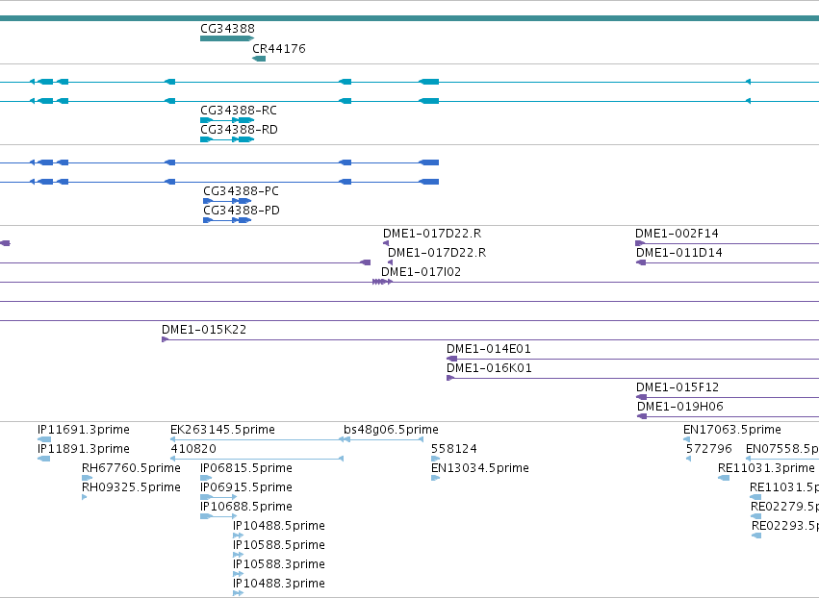Viewport: 819px width, 598px height.
Task: Select the CG34388 gene label
Action: pyautogui.click(x=227, y=29)
